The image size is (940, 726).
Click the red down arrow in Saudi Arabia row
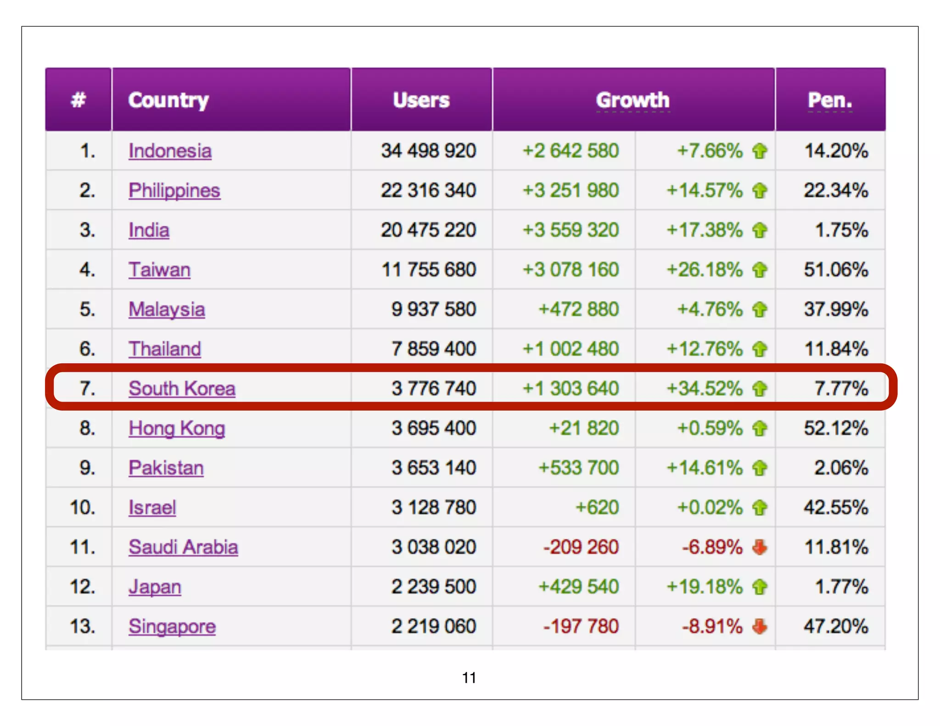(x=760, y=547)
